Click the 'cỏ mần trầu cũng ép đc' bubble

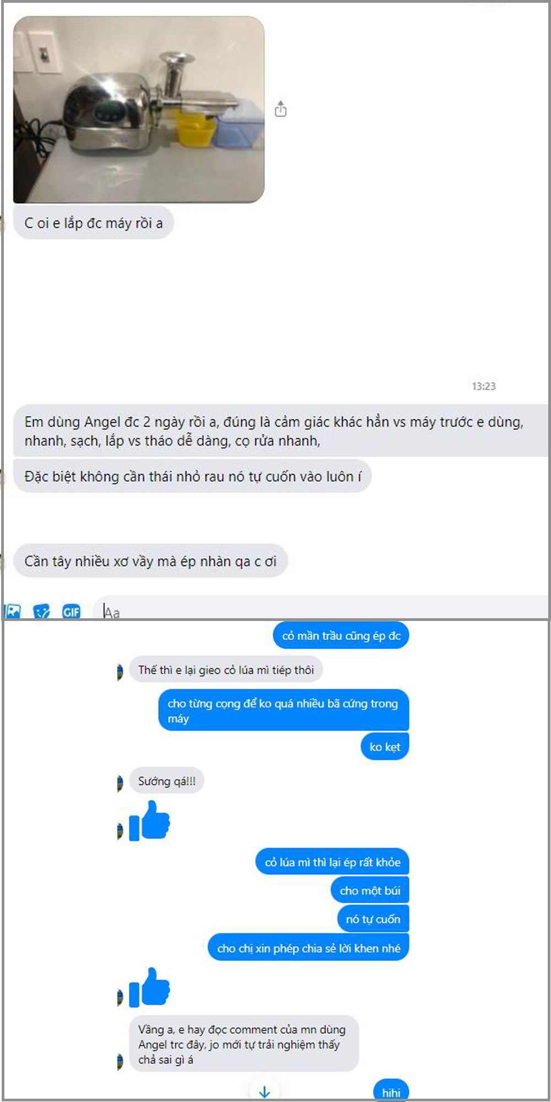coord(341,635)
